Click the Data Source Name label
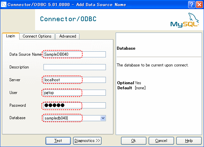Image resolution: width=204 pixels, height=147 pixels. 26,54
